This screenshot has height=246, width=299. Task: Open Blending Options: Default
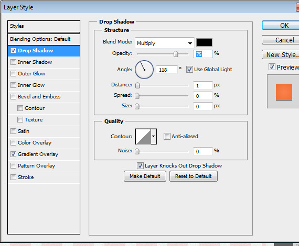44,39
